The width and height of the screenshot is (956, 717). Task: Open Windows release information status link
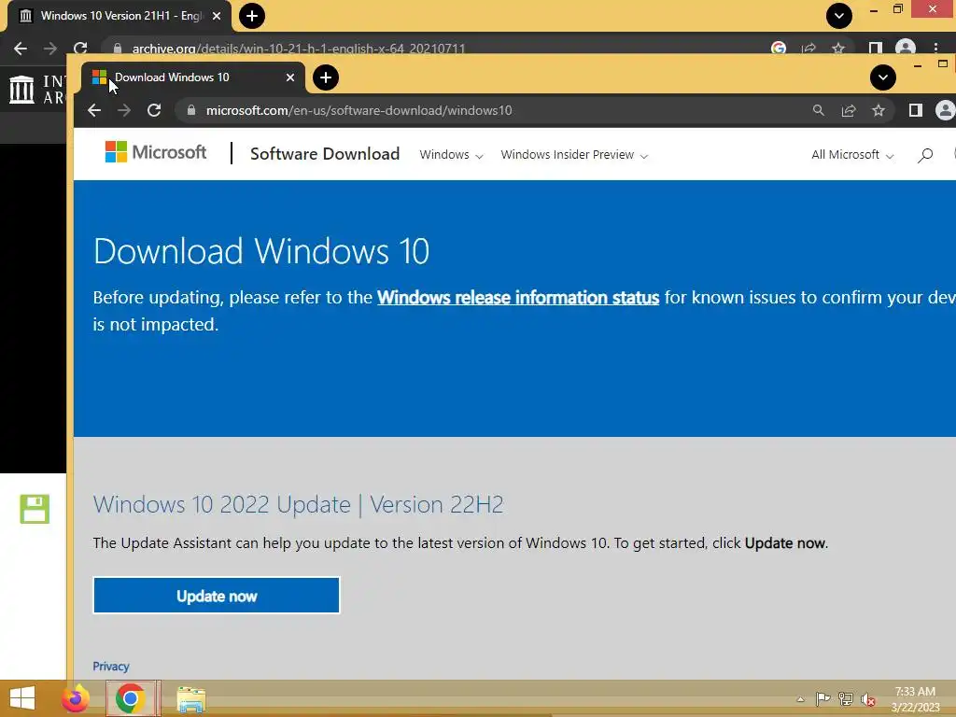[x=518, y=298]
